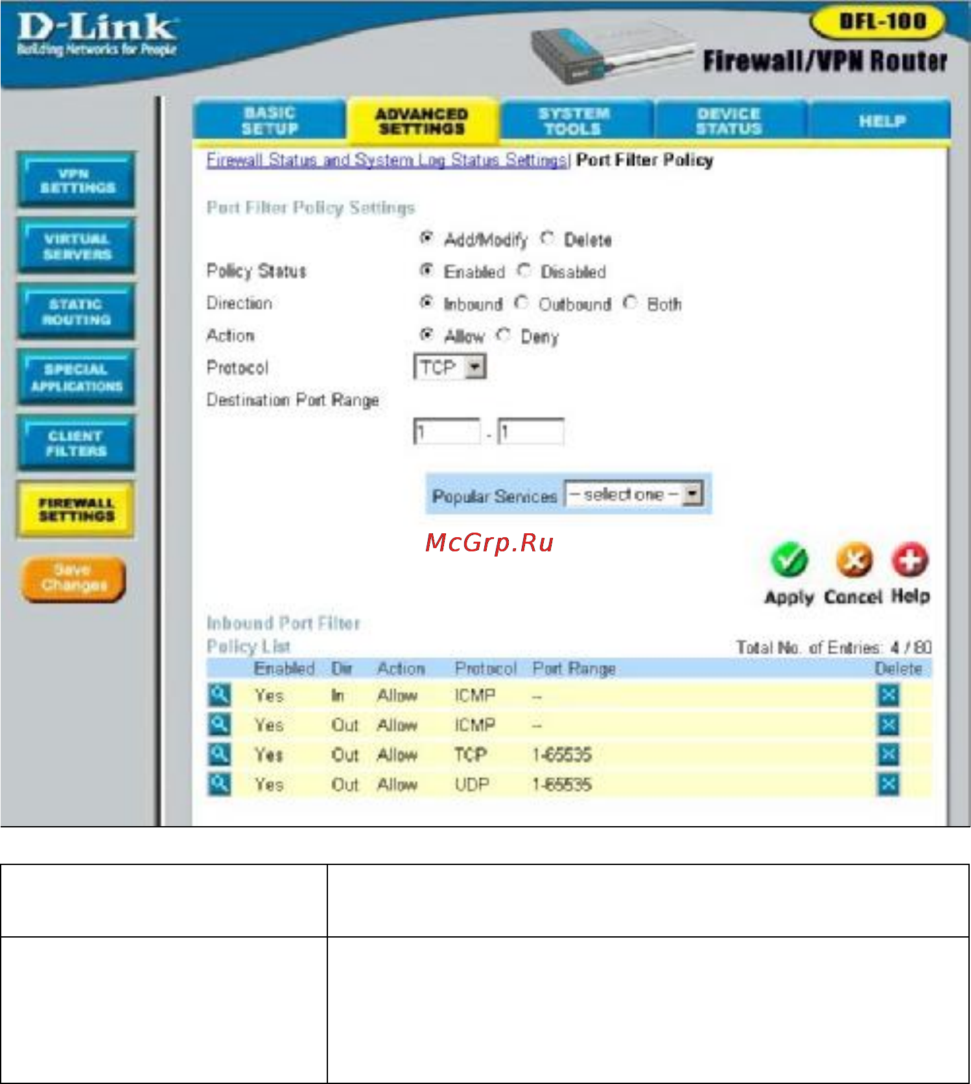Click the D-Link logo

tap(97, 34)
